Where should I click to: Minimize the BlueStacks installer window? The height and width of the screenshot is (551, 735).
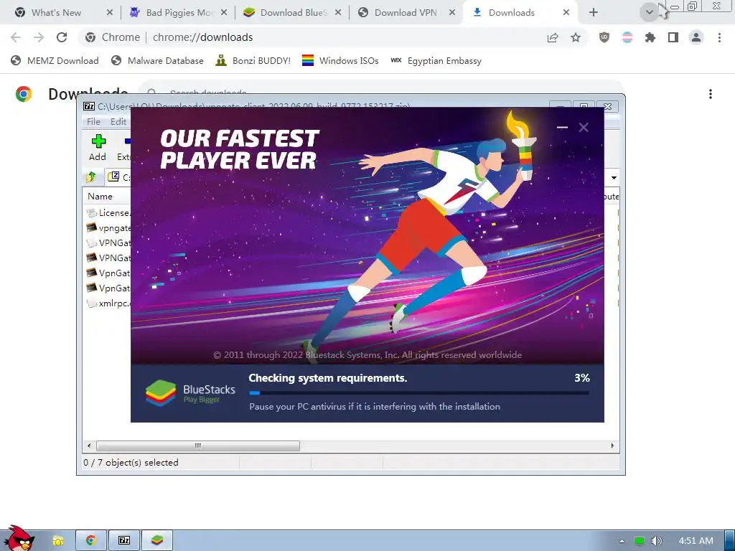[562, 128]
